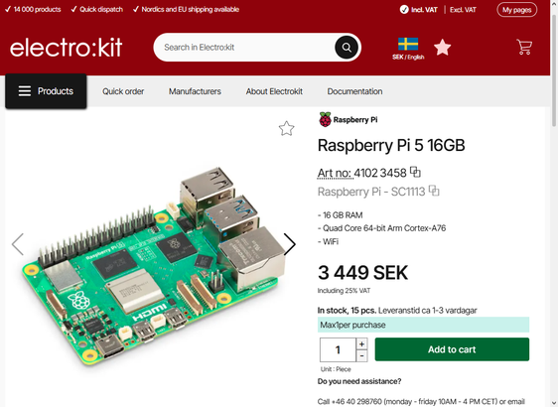The image size is (558, 407).
Task: Copy manufacturer part SC1113 icon
Action: click(434, 191)
